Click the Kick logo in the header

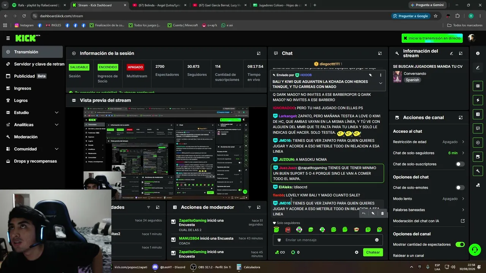pyautogui.click(x=28, y=38)
